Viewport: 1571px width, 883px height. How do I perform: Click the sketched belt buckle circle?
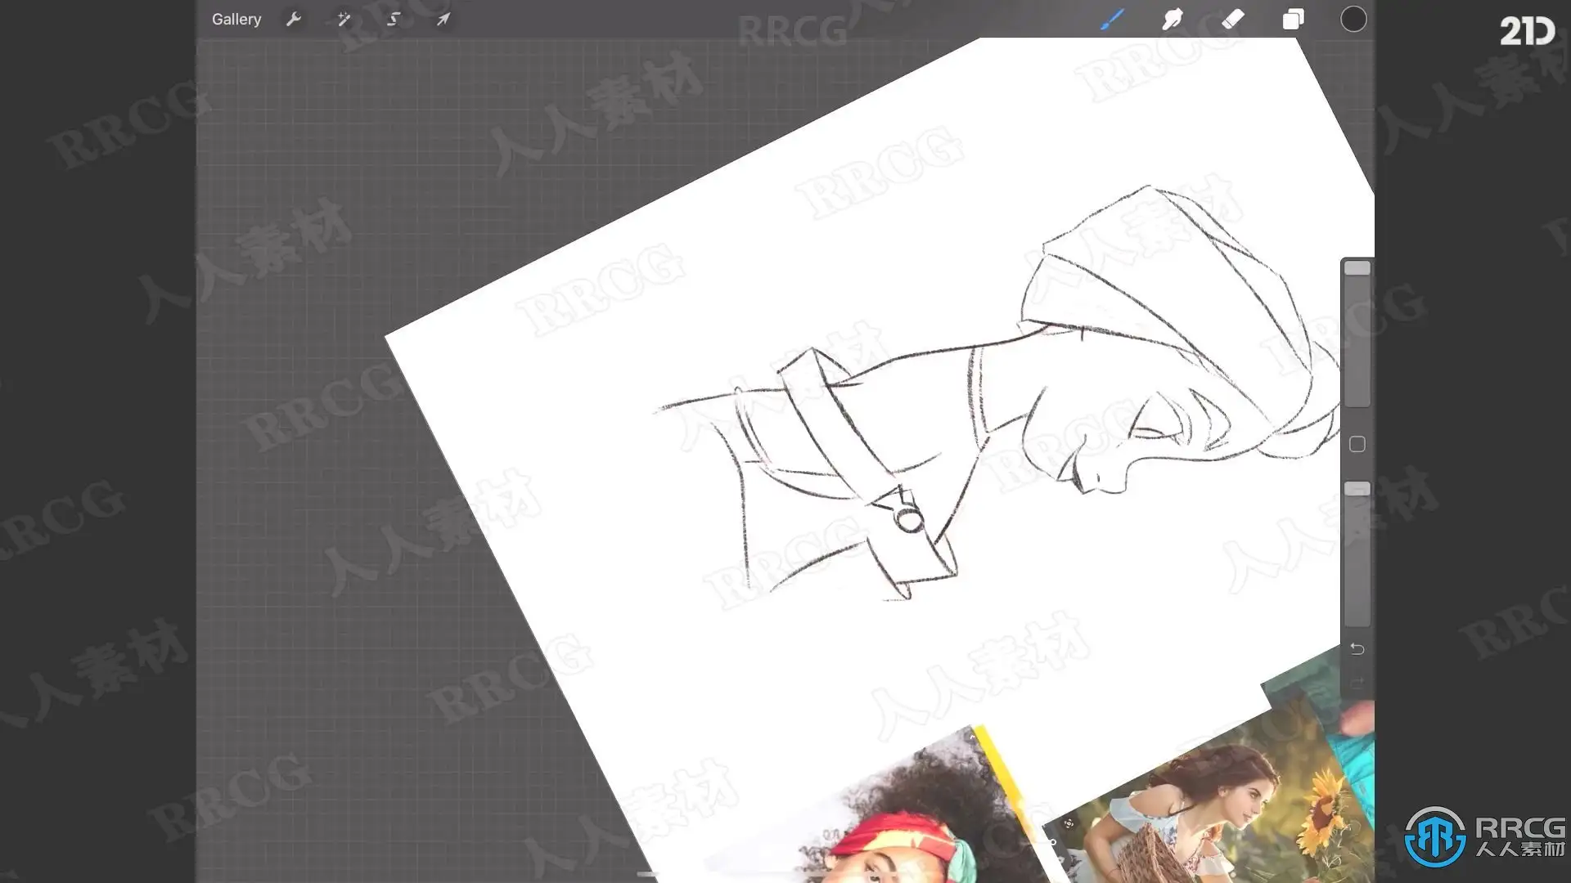[908, 520]
